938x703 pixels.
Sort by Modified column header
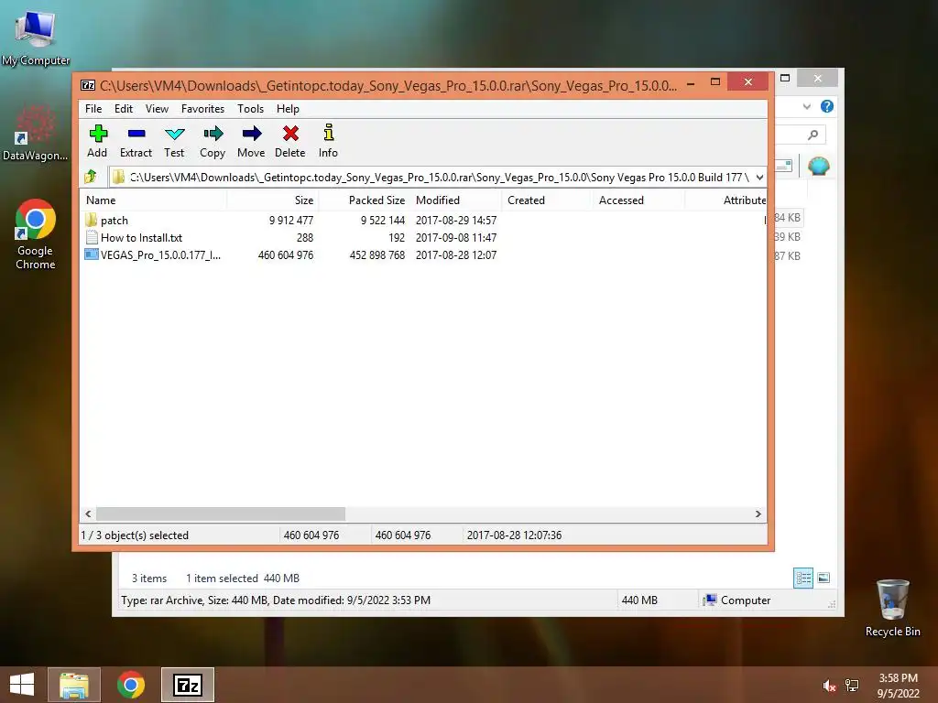pos(456,200)
